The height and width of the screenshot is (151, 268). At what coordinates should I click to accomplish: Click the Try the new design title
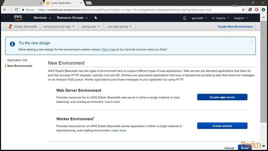34,43
